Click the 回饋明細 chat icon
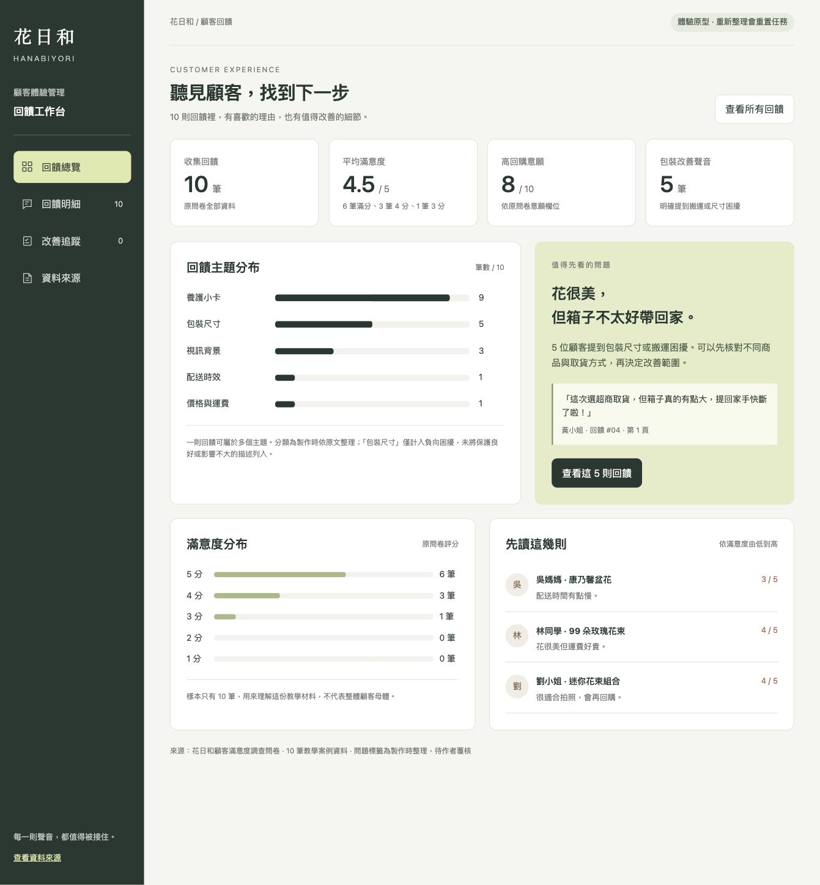The height and width of the screenshot is (885, 820). click(27, 204)
